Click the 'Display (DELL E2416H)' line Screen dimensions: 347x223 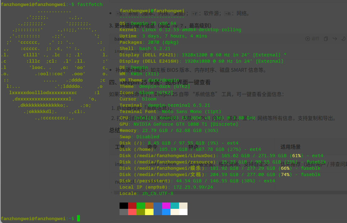(201, 61)
